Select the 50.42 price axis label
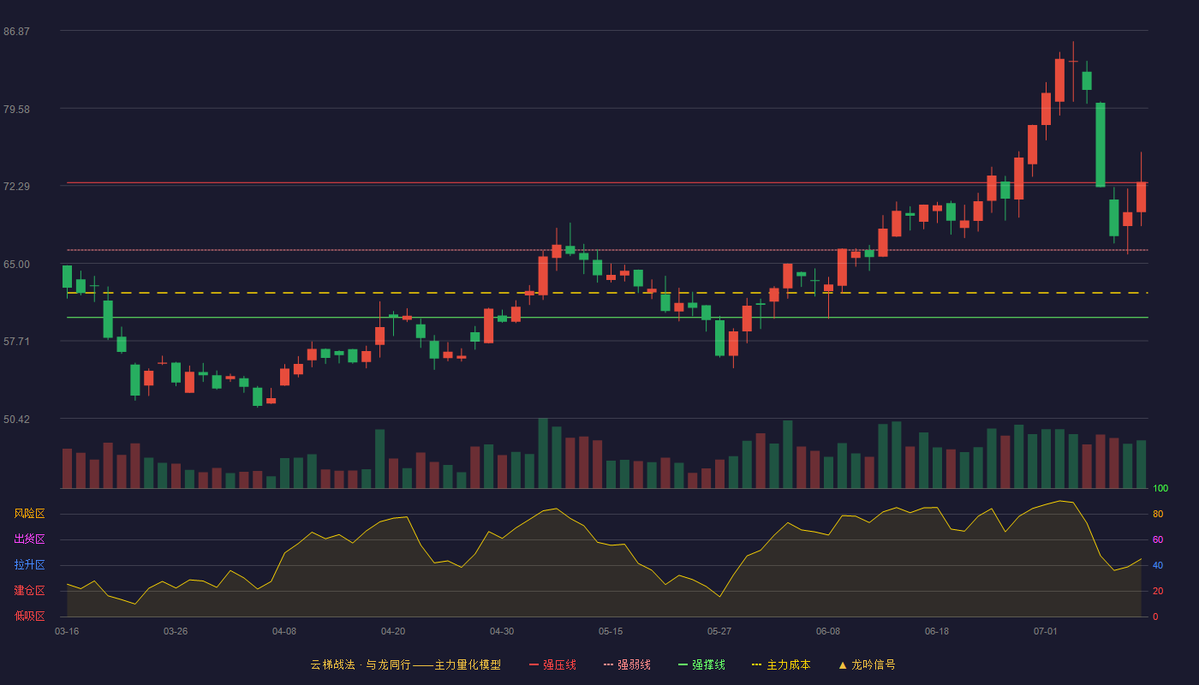This screenshot has width=1199, height=685. tap(16, 420)
